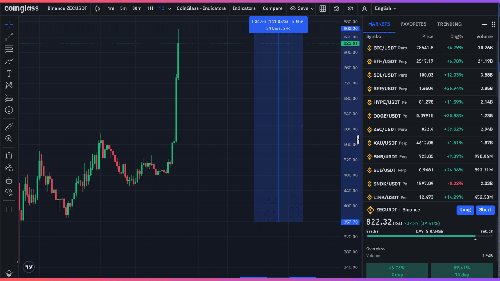Select the ETH/USDT Perp row
The image size is (500, 281).
click(x=430, y=61)
